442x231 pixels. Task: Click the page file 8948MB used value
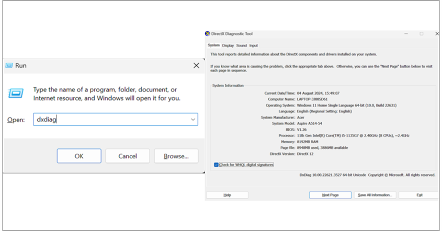[x=322, y=147]
